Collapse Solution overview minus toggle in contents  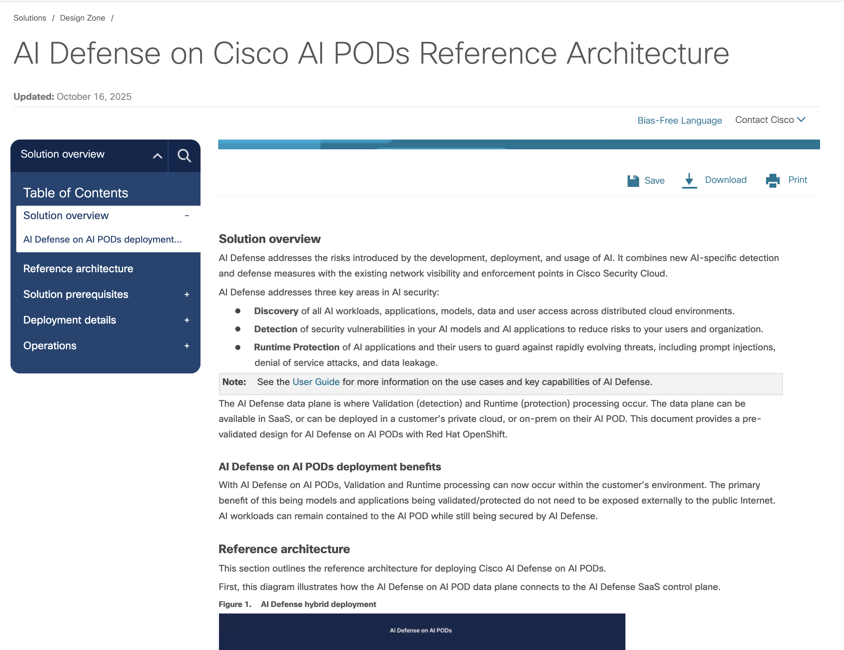(x=187, y=216)
